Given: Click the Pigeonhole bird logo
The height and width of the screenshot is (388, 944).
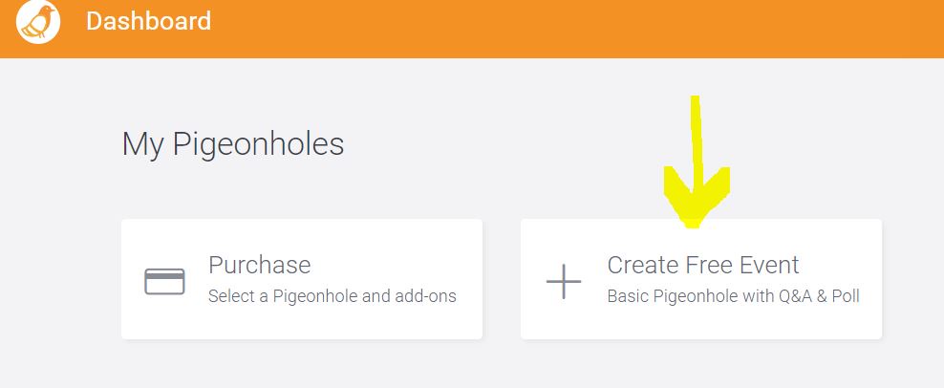Looking at the screenshot, I should [x=38, y=22].
